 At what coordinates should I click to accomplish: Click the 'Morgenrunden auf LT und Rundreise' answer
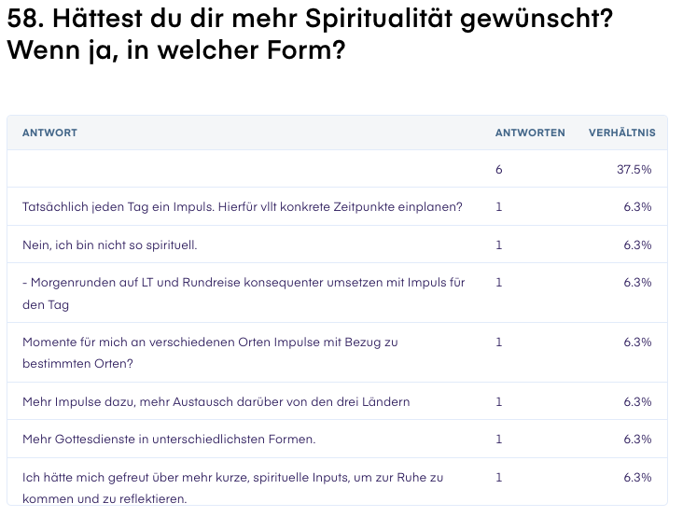pyautogui.click(x=244, y=293)
